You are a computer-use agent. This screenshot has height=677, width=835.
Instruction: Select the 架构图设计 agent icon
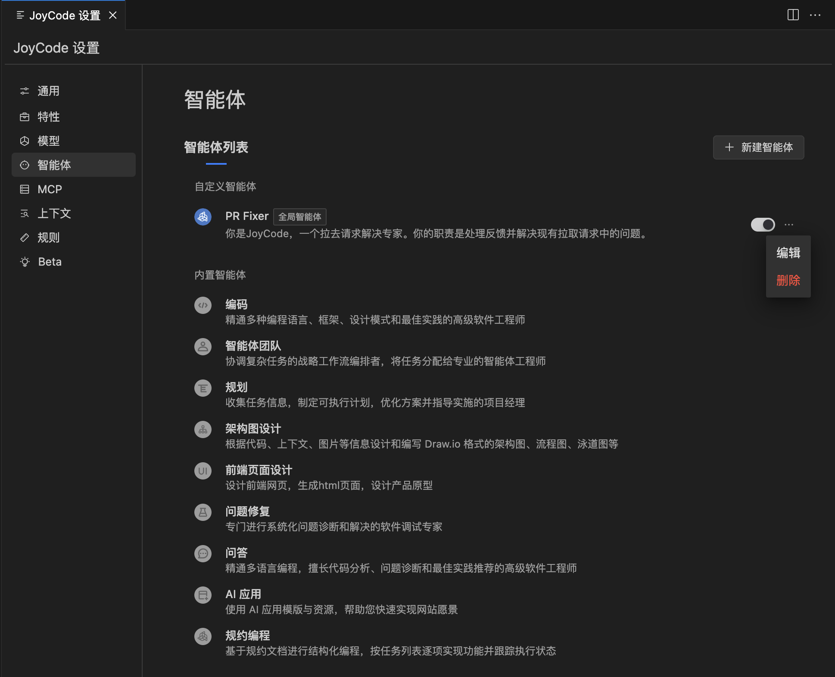click(x=203, y=429)
